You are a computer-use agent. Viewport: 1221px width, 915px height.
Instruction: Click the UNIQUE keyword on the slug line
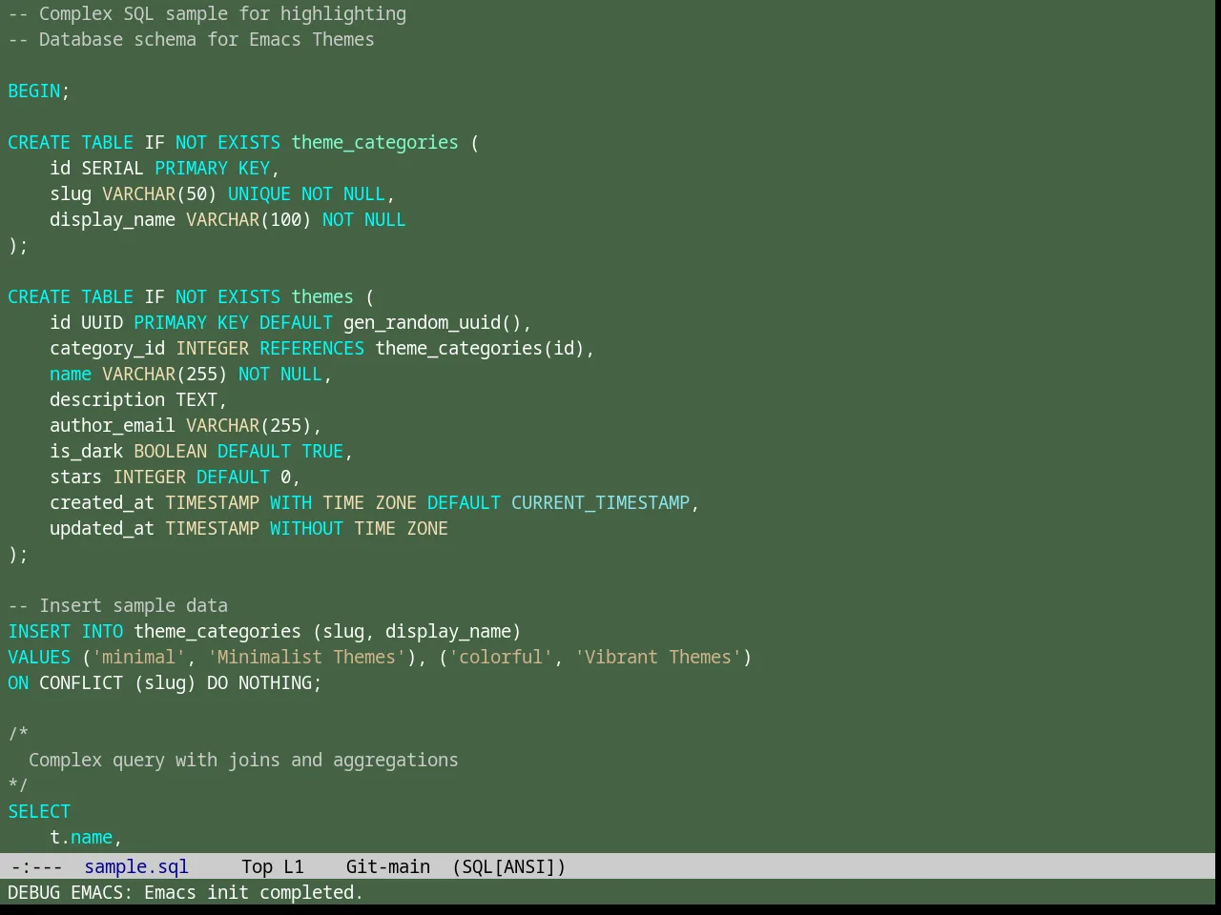259,193
